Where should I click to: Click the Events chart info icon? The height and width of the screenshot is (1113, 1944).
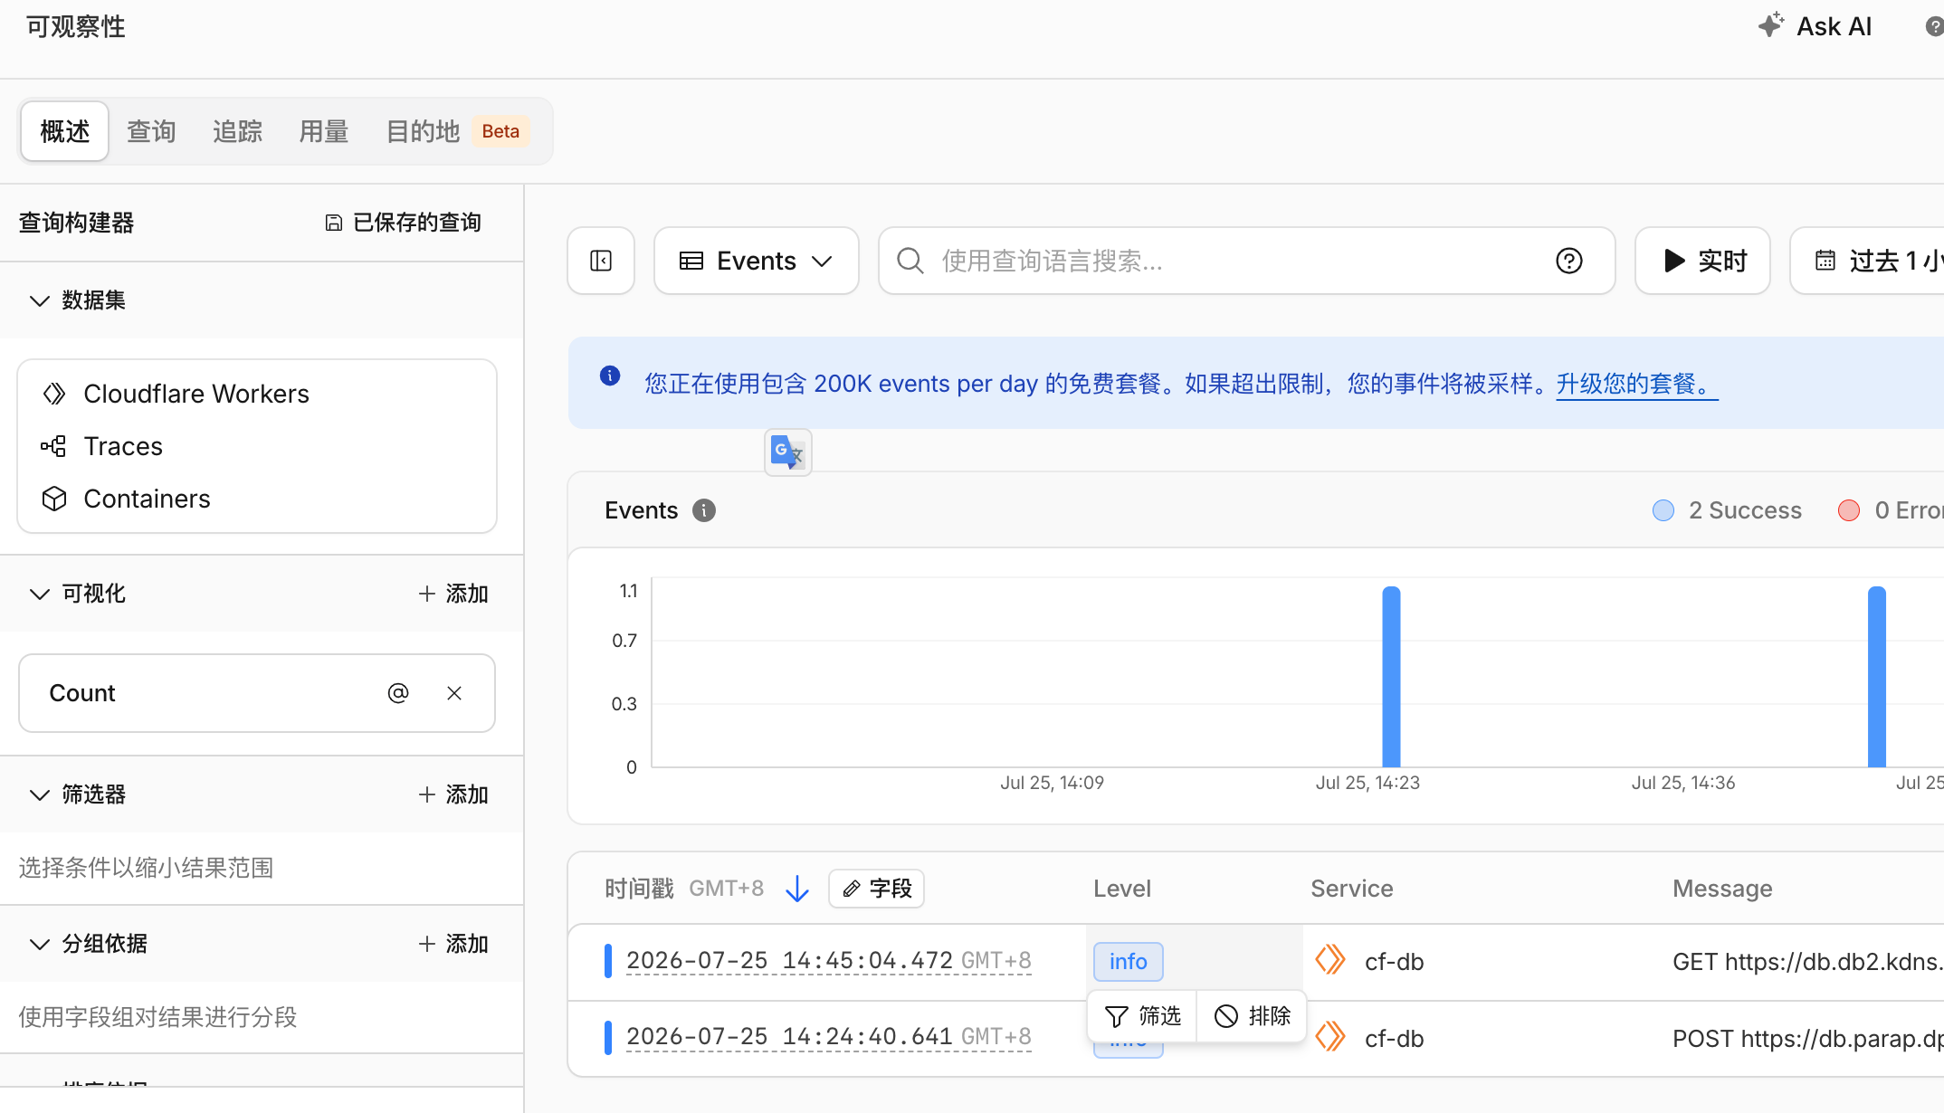click(x=704, y=510)
